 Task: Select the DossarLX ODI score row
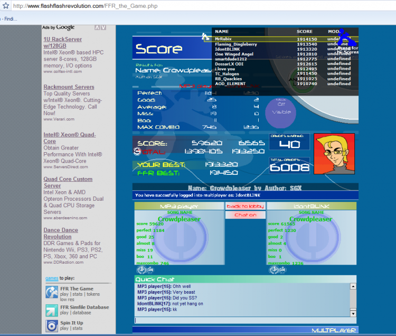tap(282, 64)
